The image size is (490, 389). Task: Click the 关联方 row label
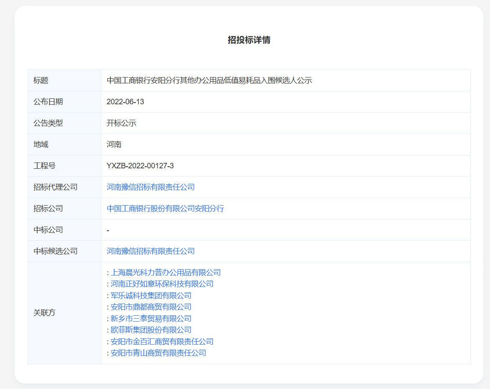(x=44, y=313)
